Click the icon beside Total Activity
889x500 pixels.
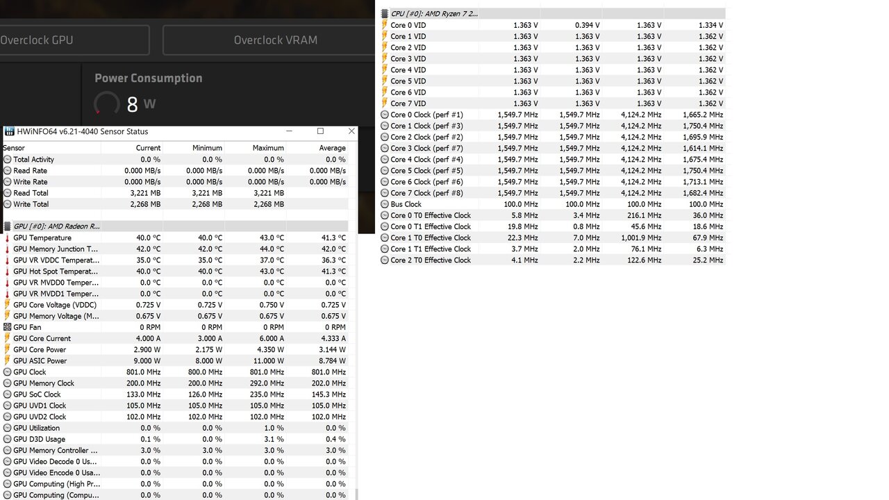click(7, 159)
